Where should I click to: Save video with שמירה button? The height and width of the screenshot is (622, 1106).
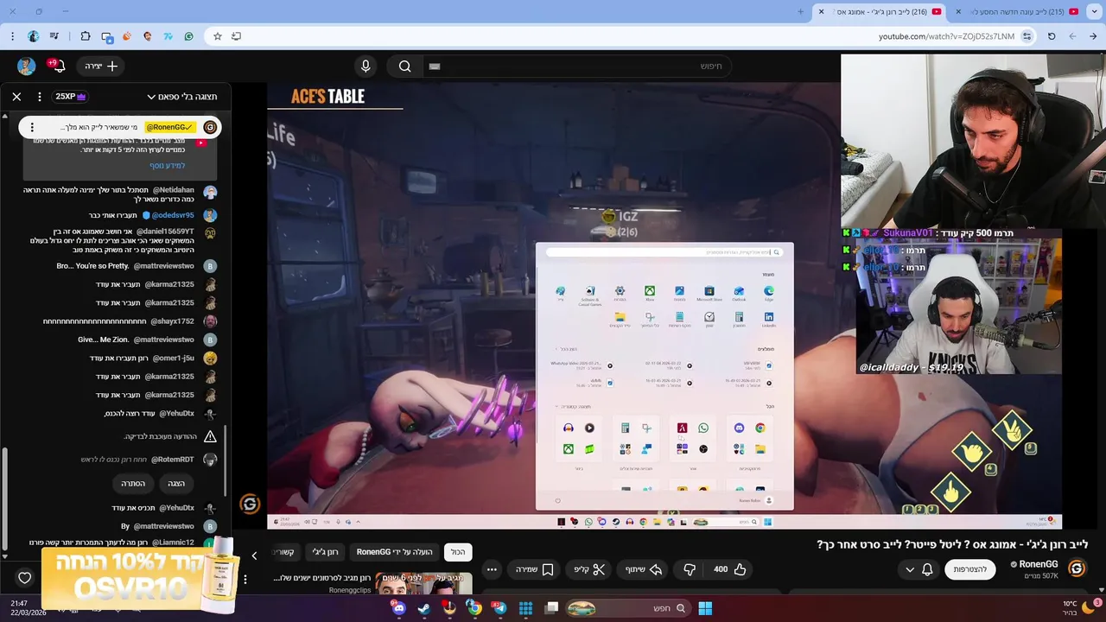pos(534,569)
